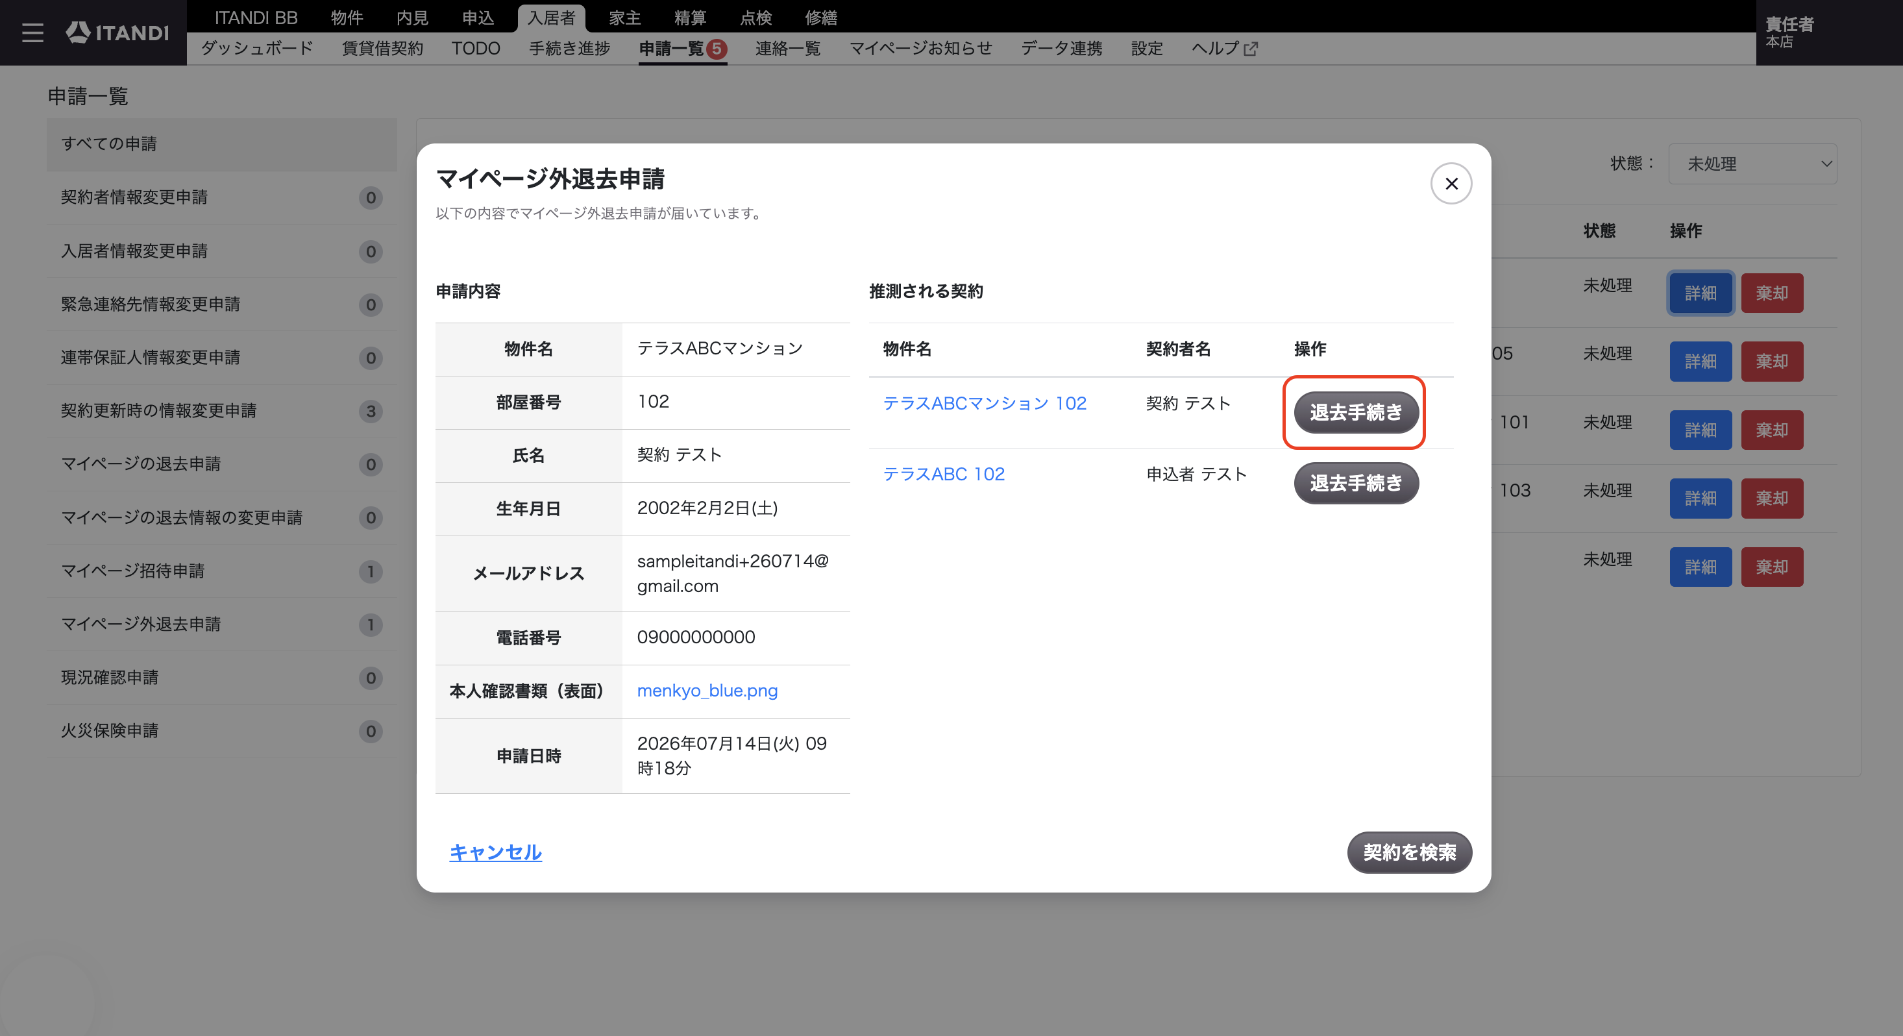Select マイページの退去申請 in sidebar

(x=221, y=464)
